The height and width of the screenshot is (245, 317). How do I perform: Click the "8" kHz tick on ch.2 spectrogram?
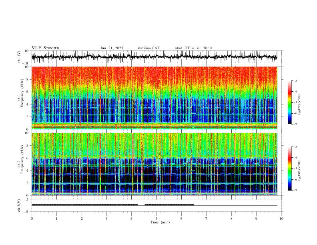click(x=28, y=146)
